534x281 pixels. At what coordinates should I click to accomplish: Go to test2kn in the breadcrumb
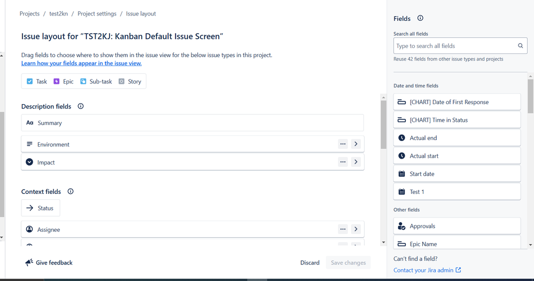tap(59, 13)
